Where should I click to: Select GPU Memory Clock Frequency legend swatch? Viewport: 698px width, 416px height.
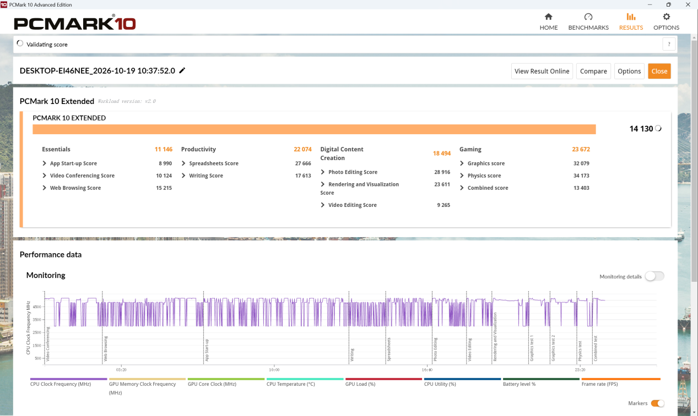point(147,379)
